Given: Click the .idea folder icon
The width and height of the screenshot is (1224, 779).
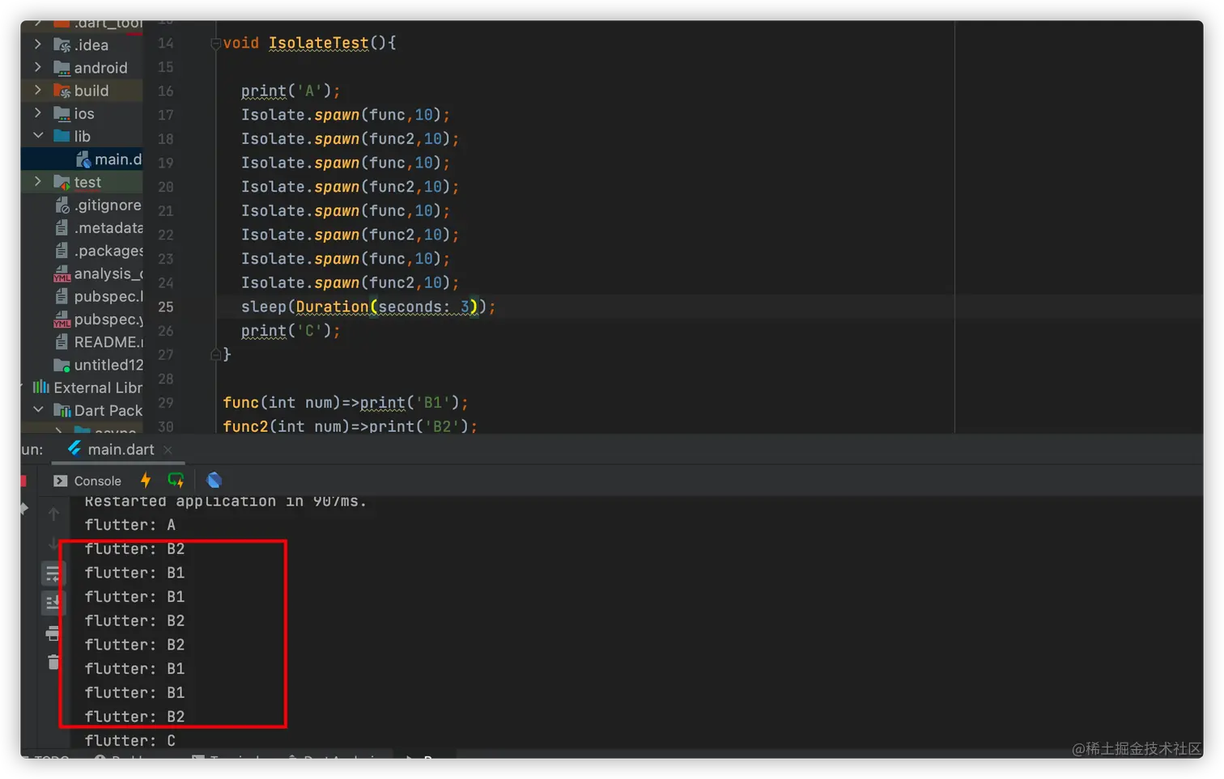Looking at the screenshot, I should (62, 44).
